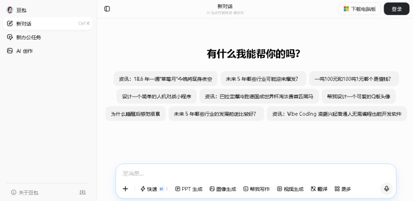Click the 登录 button
Image resolution: width=413 pixels, height=201 pixels.
coord(396,9)
